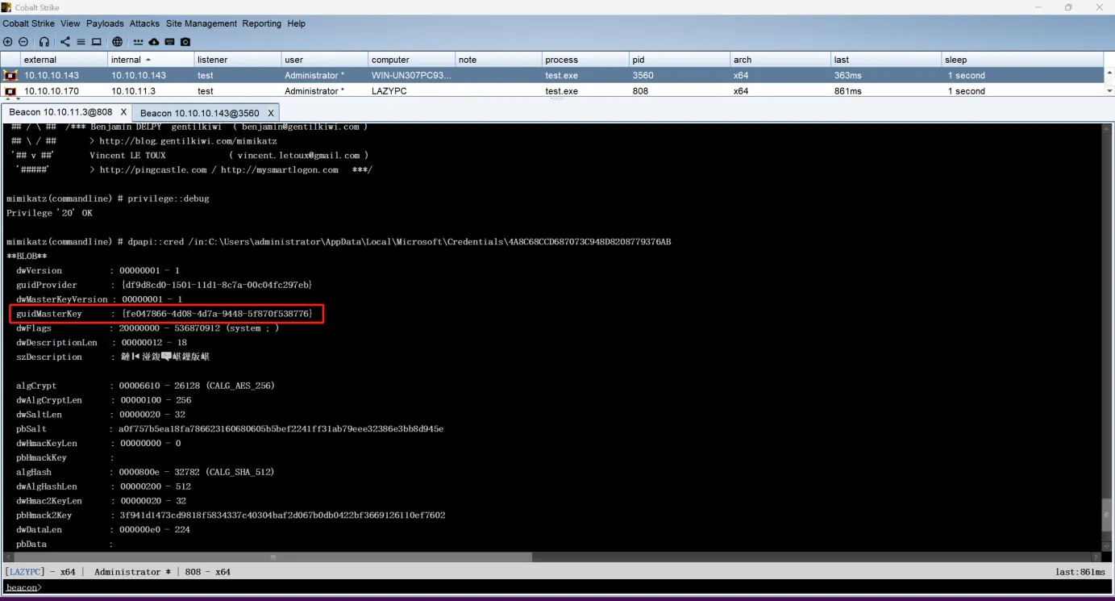Close the Beacon 10.10.10.143@3560 tab
The width and height of the screenshot is (1115, 601).
tap(271, 113)
